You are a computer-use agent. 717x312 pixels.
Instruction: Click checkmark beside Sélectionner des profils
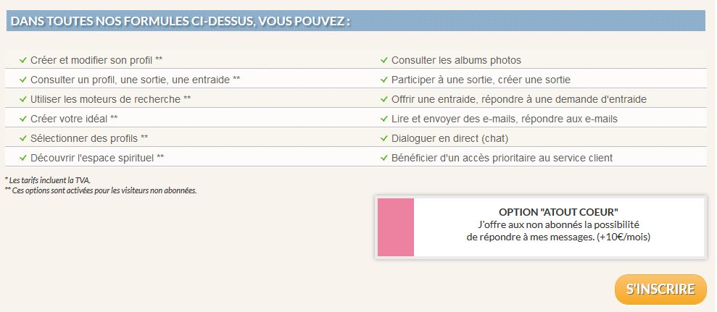23,138
